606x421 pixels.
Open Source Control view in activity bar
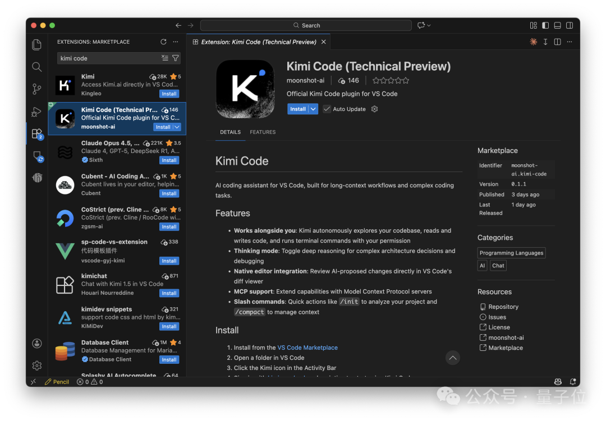coord(36,89)
